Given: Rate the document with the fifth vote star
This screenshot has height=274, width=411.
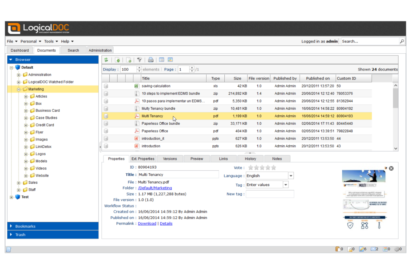Looking at the screenshot, I should click(274, 167).
